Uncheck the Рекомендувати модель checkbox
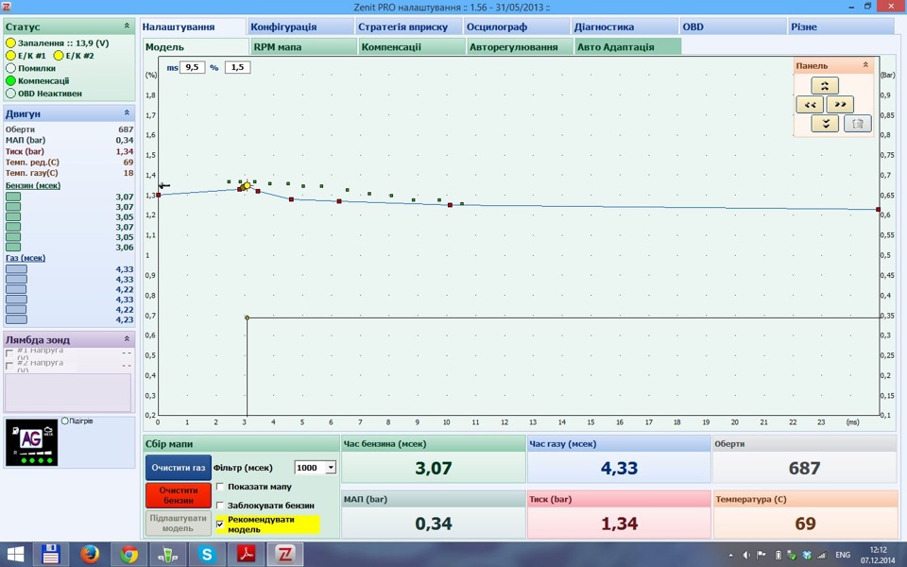The width and height of the screenshot is (907, 567). point(220,524)
